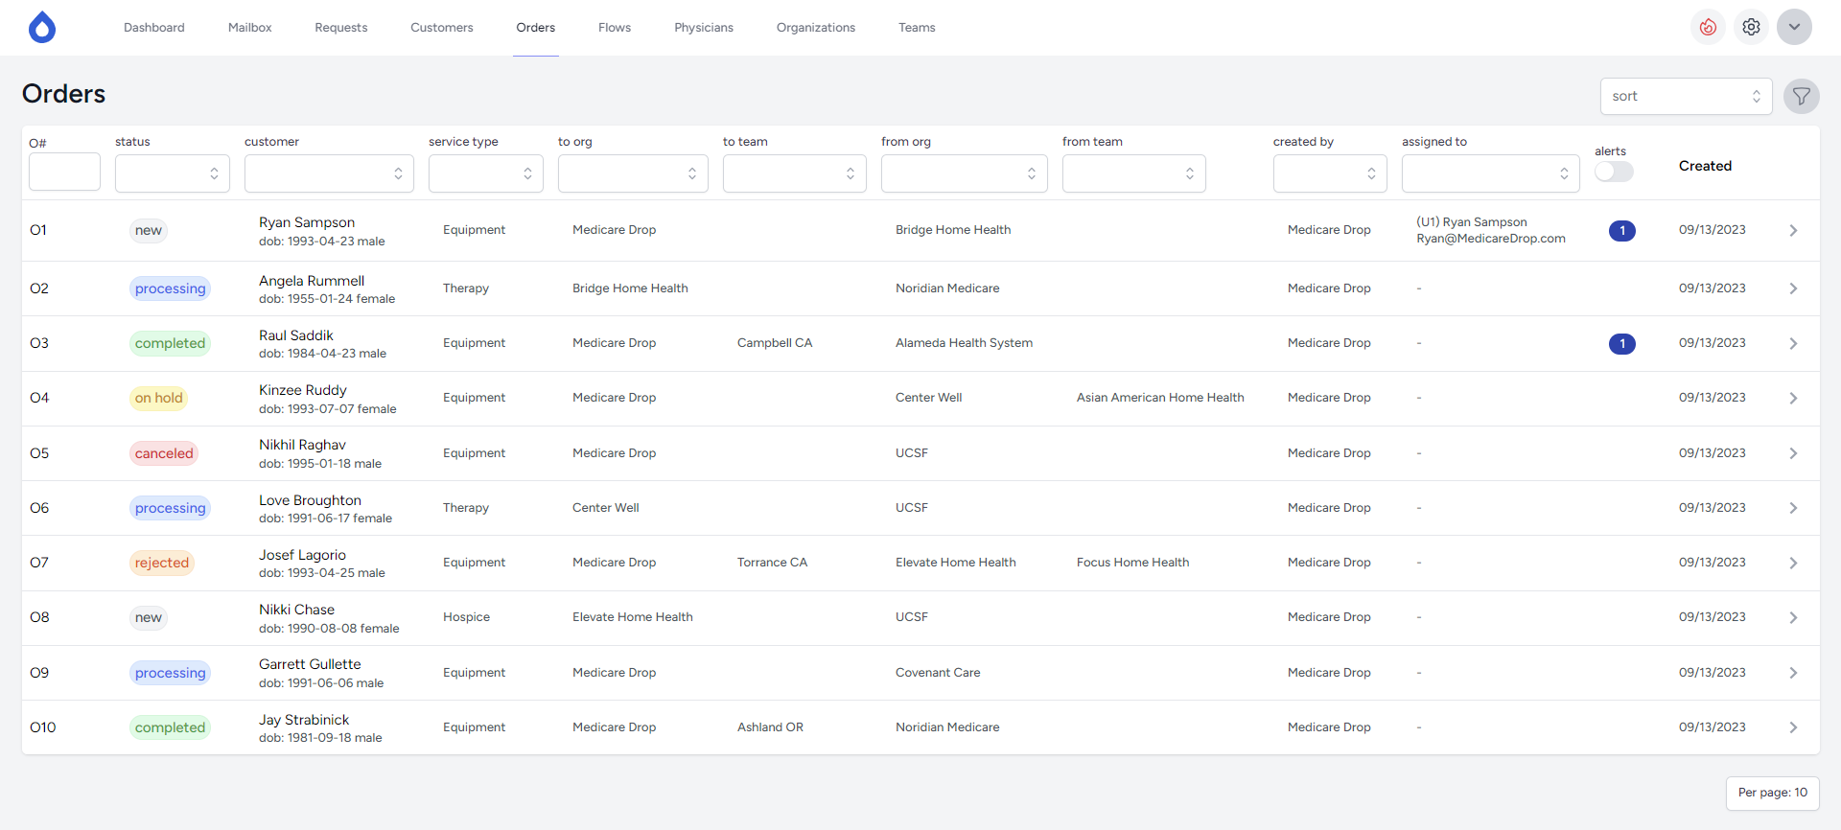The width and height of the screenshot is (1841, 830).
Task: Click the Created column header
Action: click(1705, 166)
